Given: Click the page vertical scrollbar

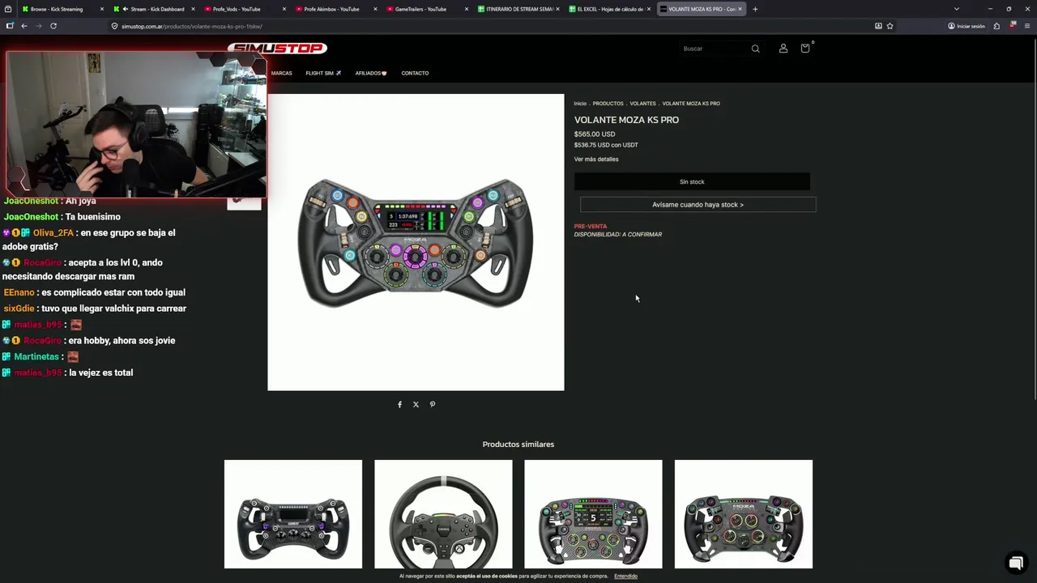Looking at the screenshot, I should tap(1034, 219).
